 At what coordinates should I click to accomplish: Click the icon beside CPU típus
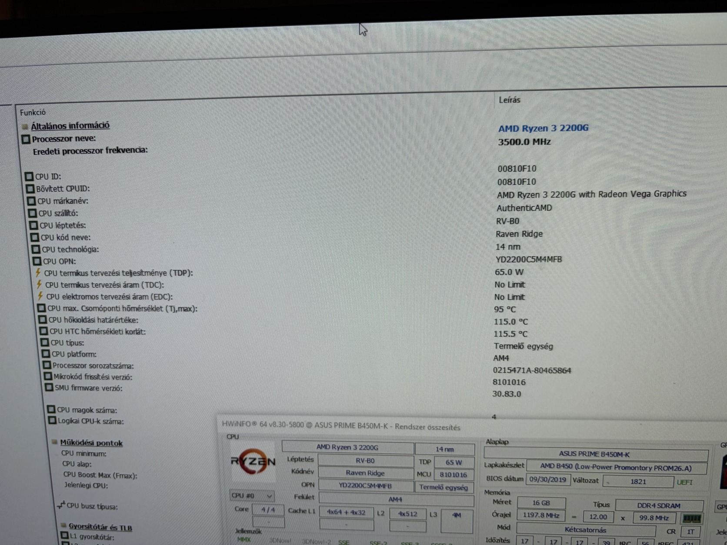pos(45,342)
